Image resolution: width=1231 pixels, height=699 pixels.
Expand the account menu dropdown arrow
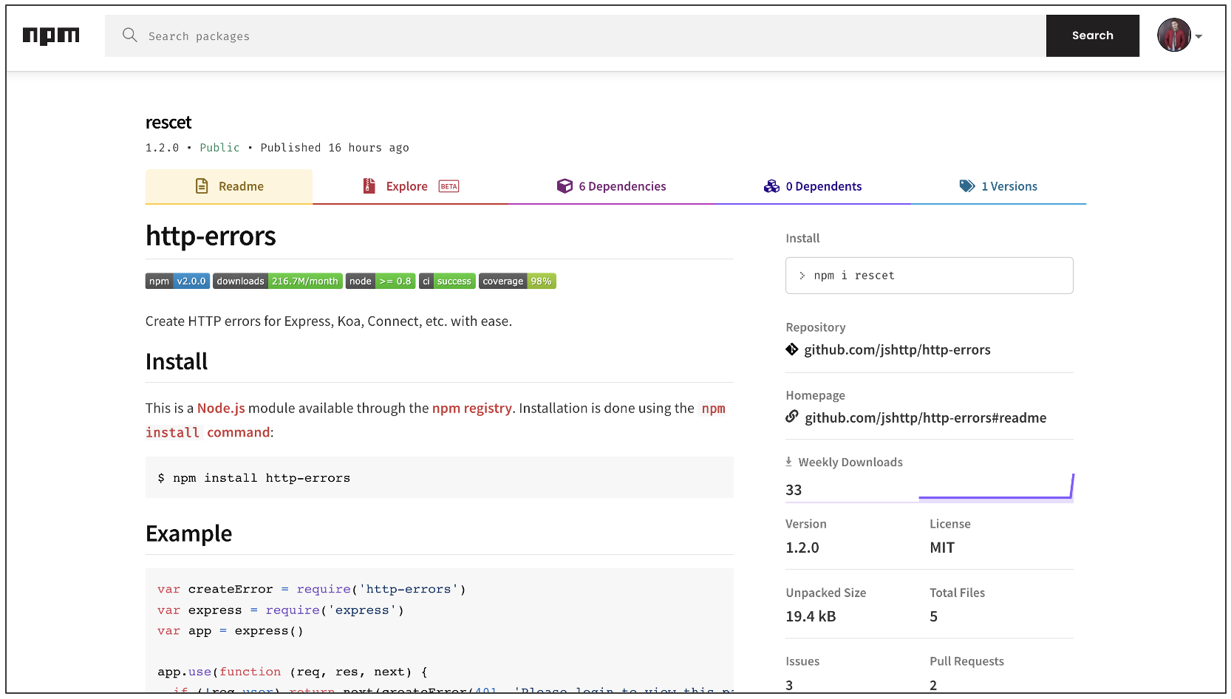coord(1199,36)
